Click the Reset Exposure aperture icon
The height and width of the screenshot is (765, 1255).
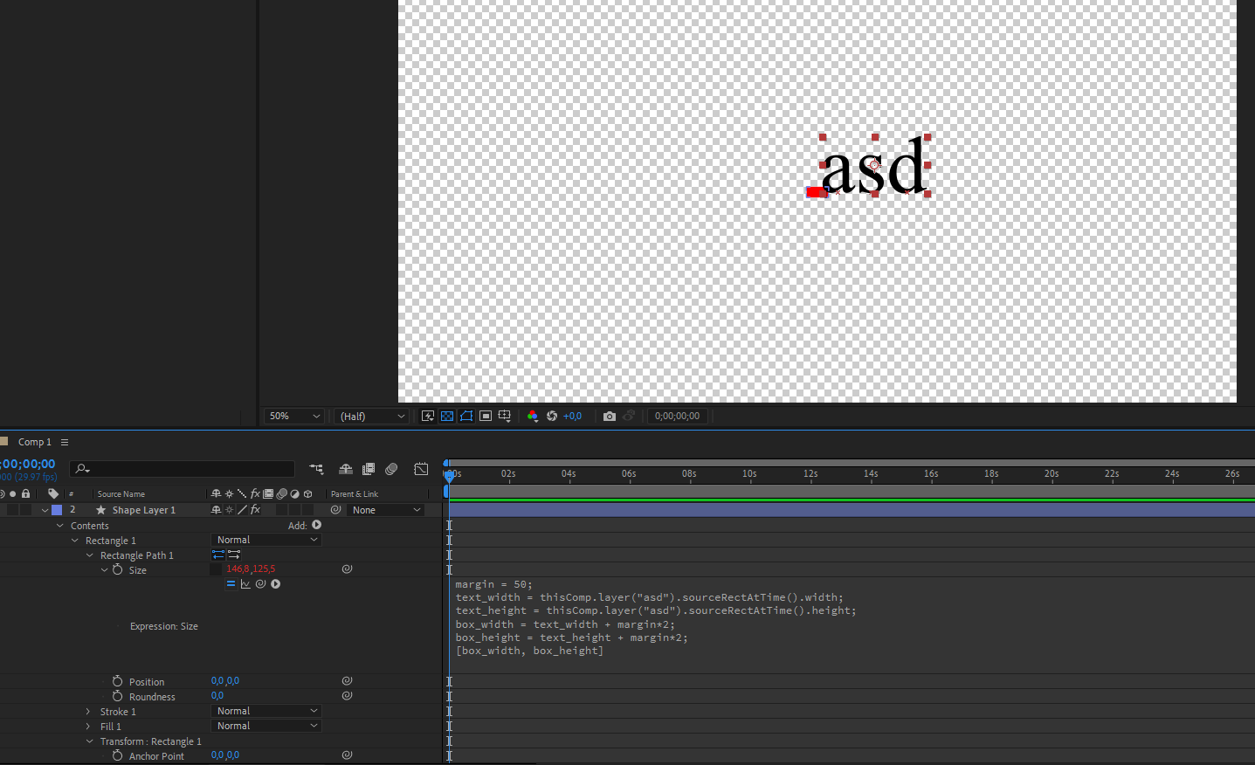[551, 416]
